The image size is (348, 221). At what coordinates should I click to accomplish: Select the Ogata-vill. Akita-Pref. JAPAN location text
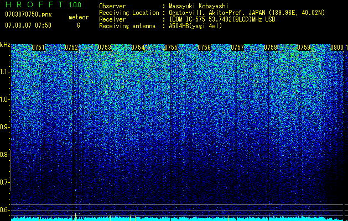tap(247, 13)
